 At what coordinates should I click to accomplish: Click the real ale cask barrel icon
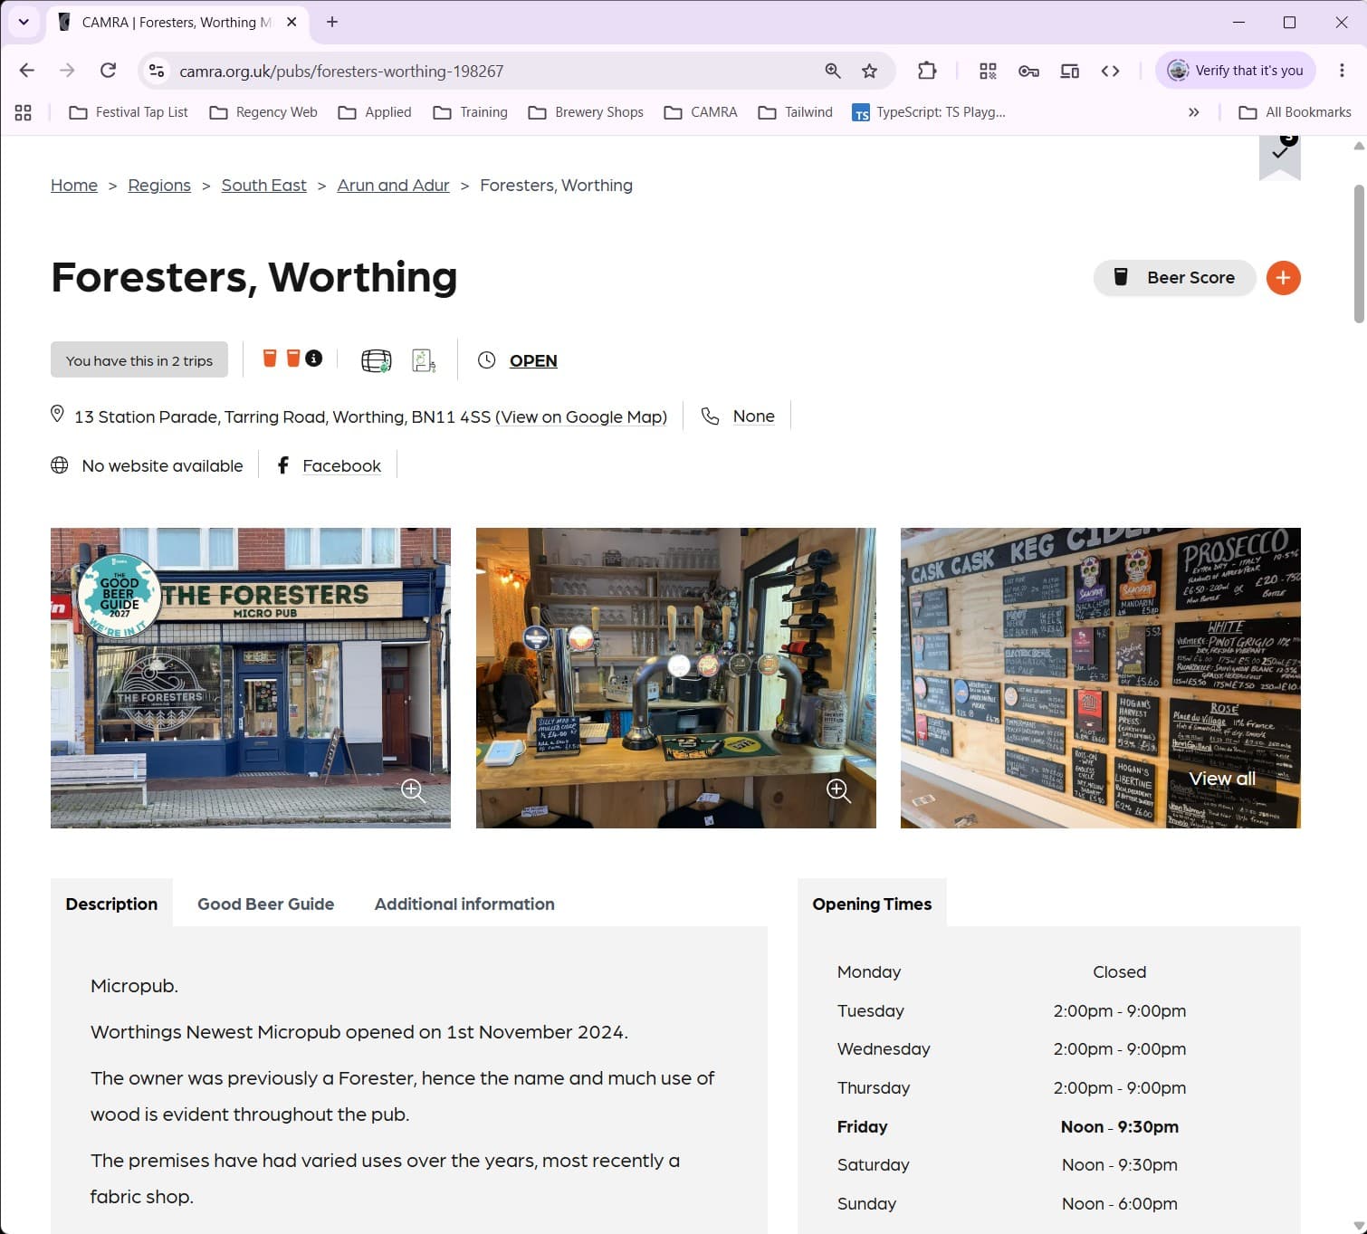[x=376, y=360]
